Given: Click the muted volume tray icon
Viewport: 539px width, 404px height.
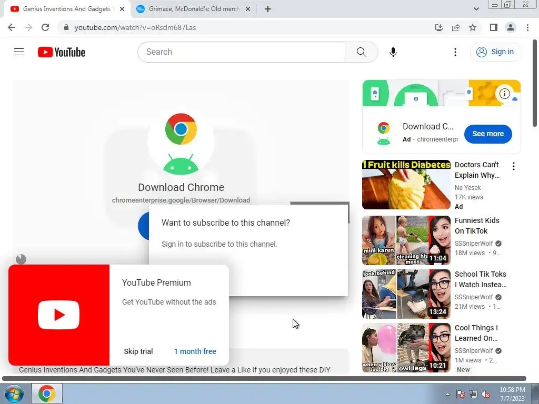Looking at the screenshot, I should pyautogui.click(x=486, y=394).
